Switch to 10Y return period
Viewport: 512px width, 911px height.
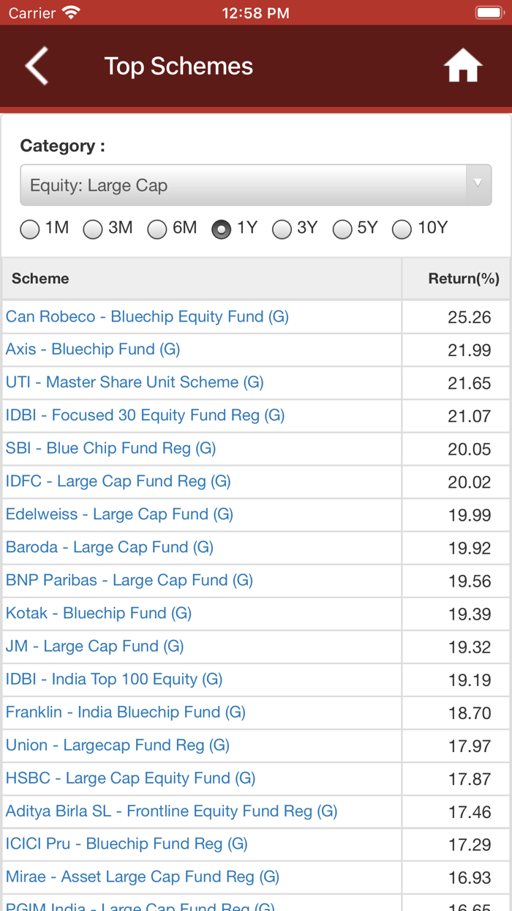coord(402,229)
